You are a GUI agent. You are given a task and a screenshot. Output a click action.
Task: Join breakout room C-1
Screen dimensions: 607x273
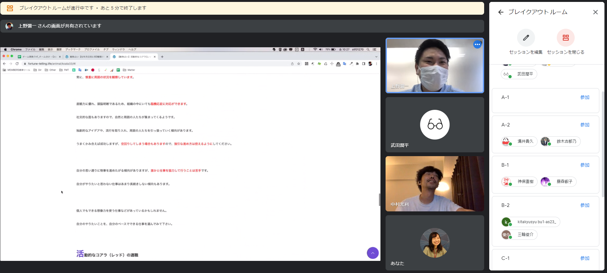(x=585, y=258)
